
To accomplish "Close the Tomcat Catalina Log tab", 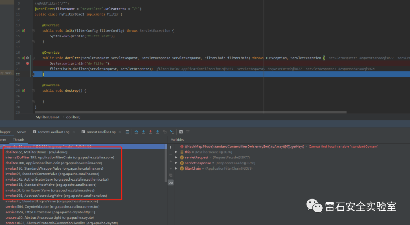I will click(120, 132).
